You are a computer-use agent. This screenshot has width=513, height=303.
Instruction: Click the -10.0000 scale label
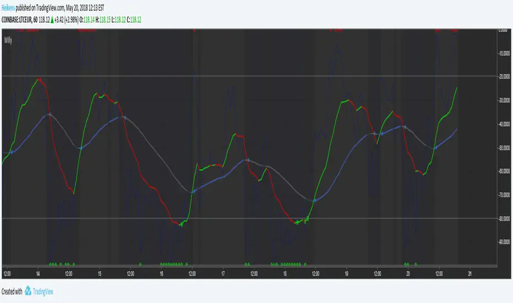pyautogui.click(x=504, y=53)
